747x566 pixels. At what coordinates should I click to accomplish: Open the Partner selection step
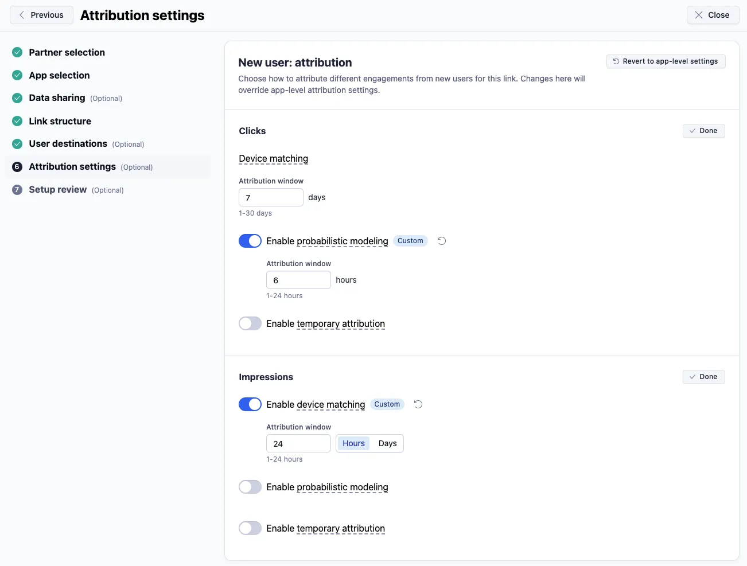coord(67,52)
